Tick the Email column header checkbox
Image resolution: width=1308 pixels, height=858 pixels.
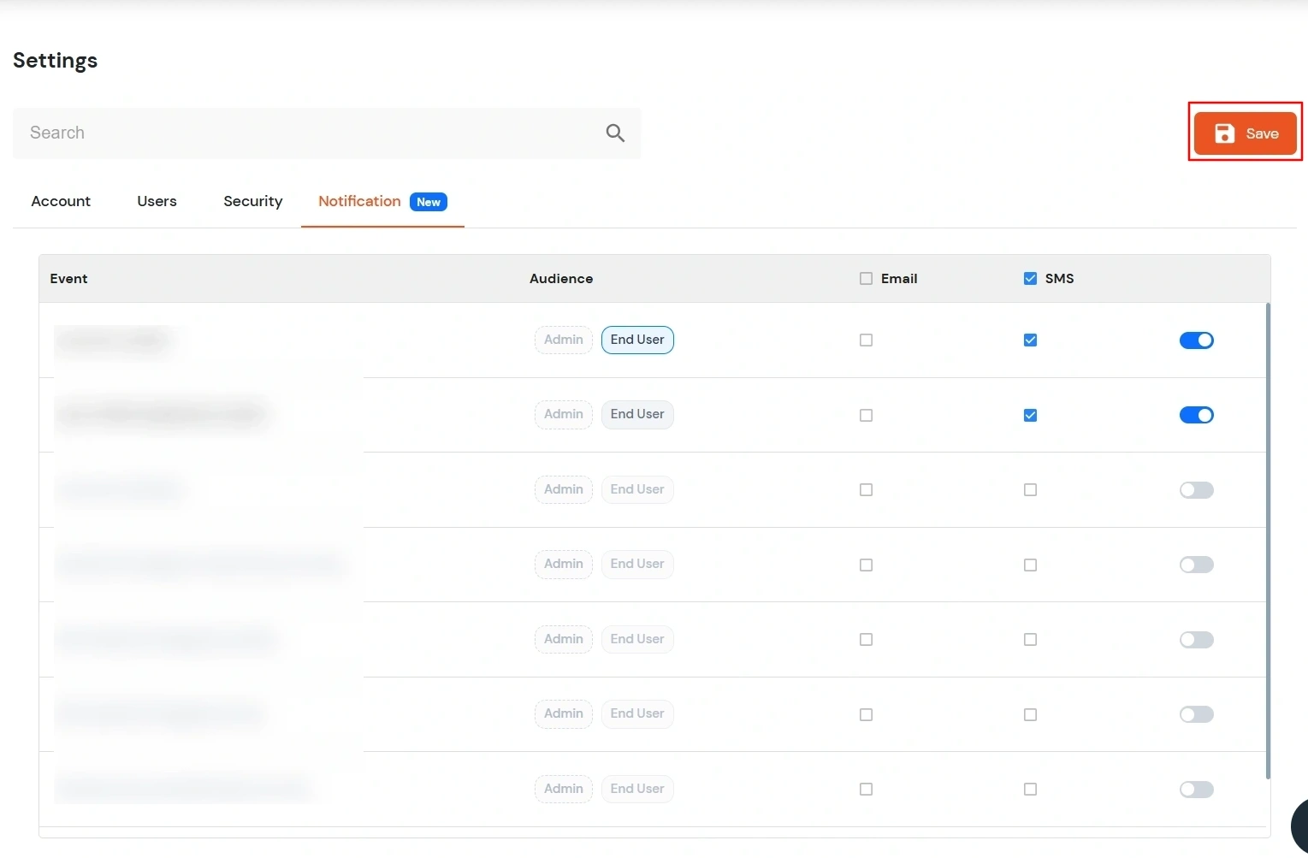(866, 279)
